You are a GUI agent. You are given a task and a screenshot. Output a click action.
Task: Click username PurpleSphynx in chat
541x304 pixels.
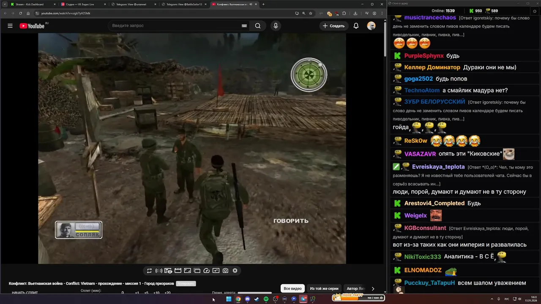tap(424, 56)
